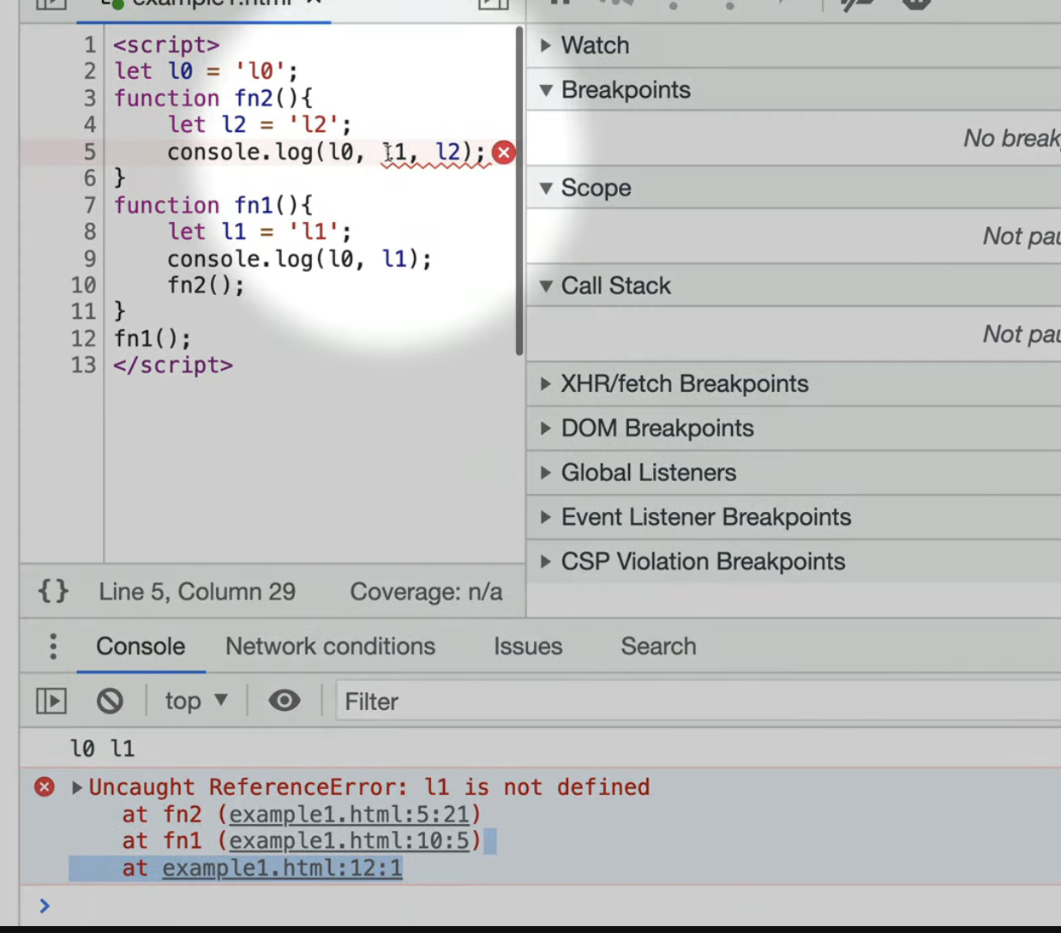Expand the Uncaught ReferenceError message triangle
This screenshot has width=1061, height=933.
[x=77, y=787]
